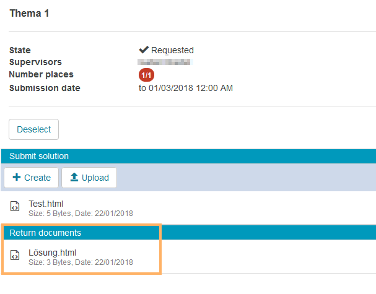Click the plus icon on Create
The width and height of the screenshot is (376, 294).
coord(17,178)
